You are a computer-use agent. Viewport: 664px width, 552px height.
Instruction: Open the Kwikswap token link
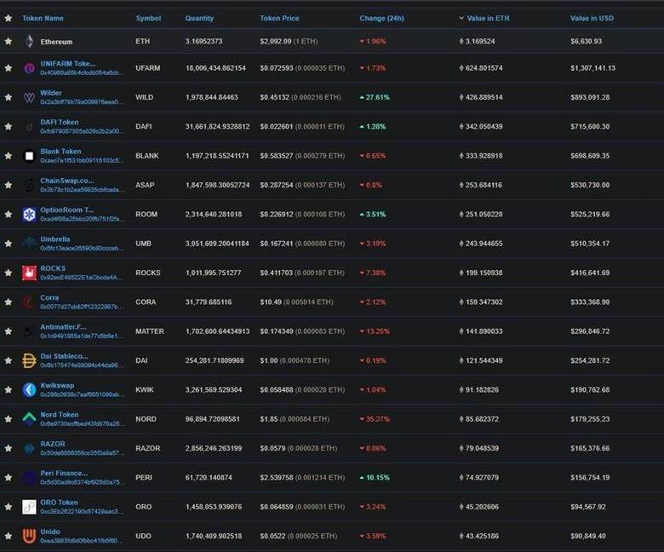pyautogui.click(x=57, y=385)
